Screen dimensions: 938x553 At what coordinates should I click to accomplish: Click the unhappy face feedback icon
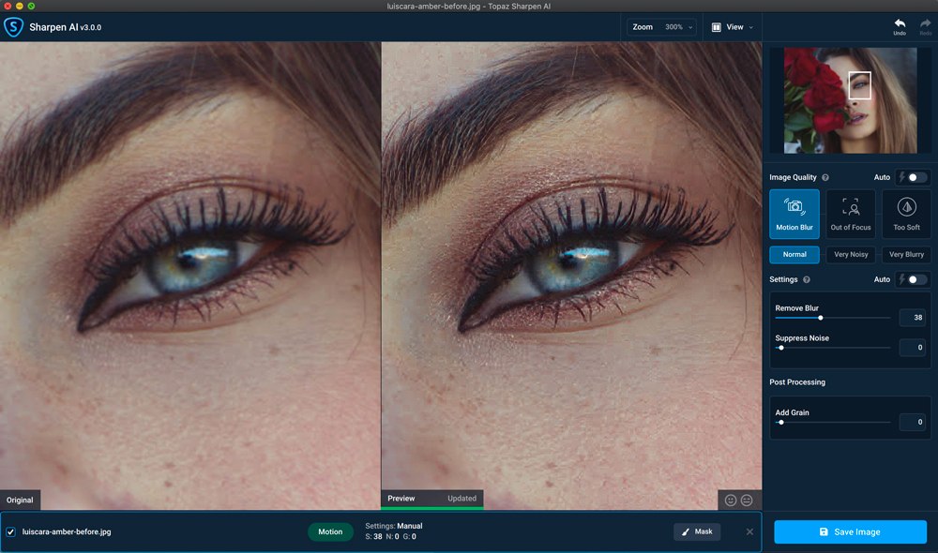[x=748, y=500]
